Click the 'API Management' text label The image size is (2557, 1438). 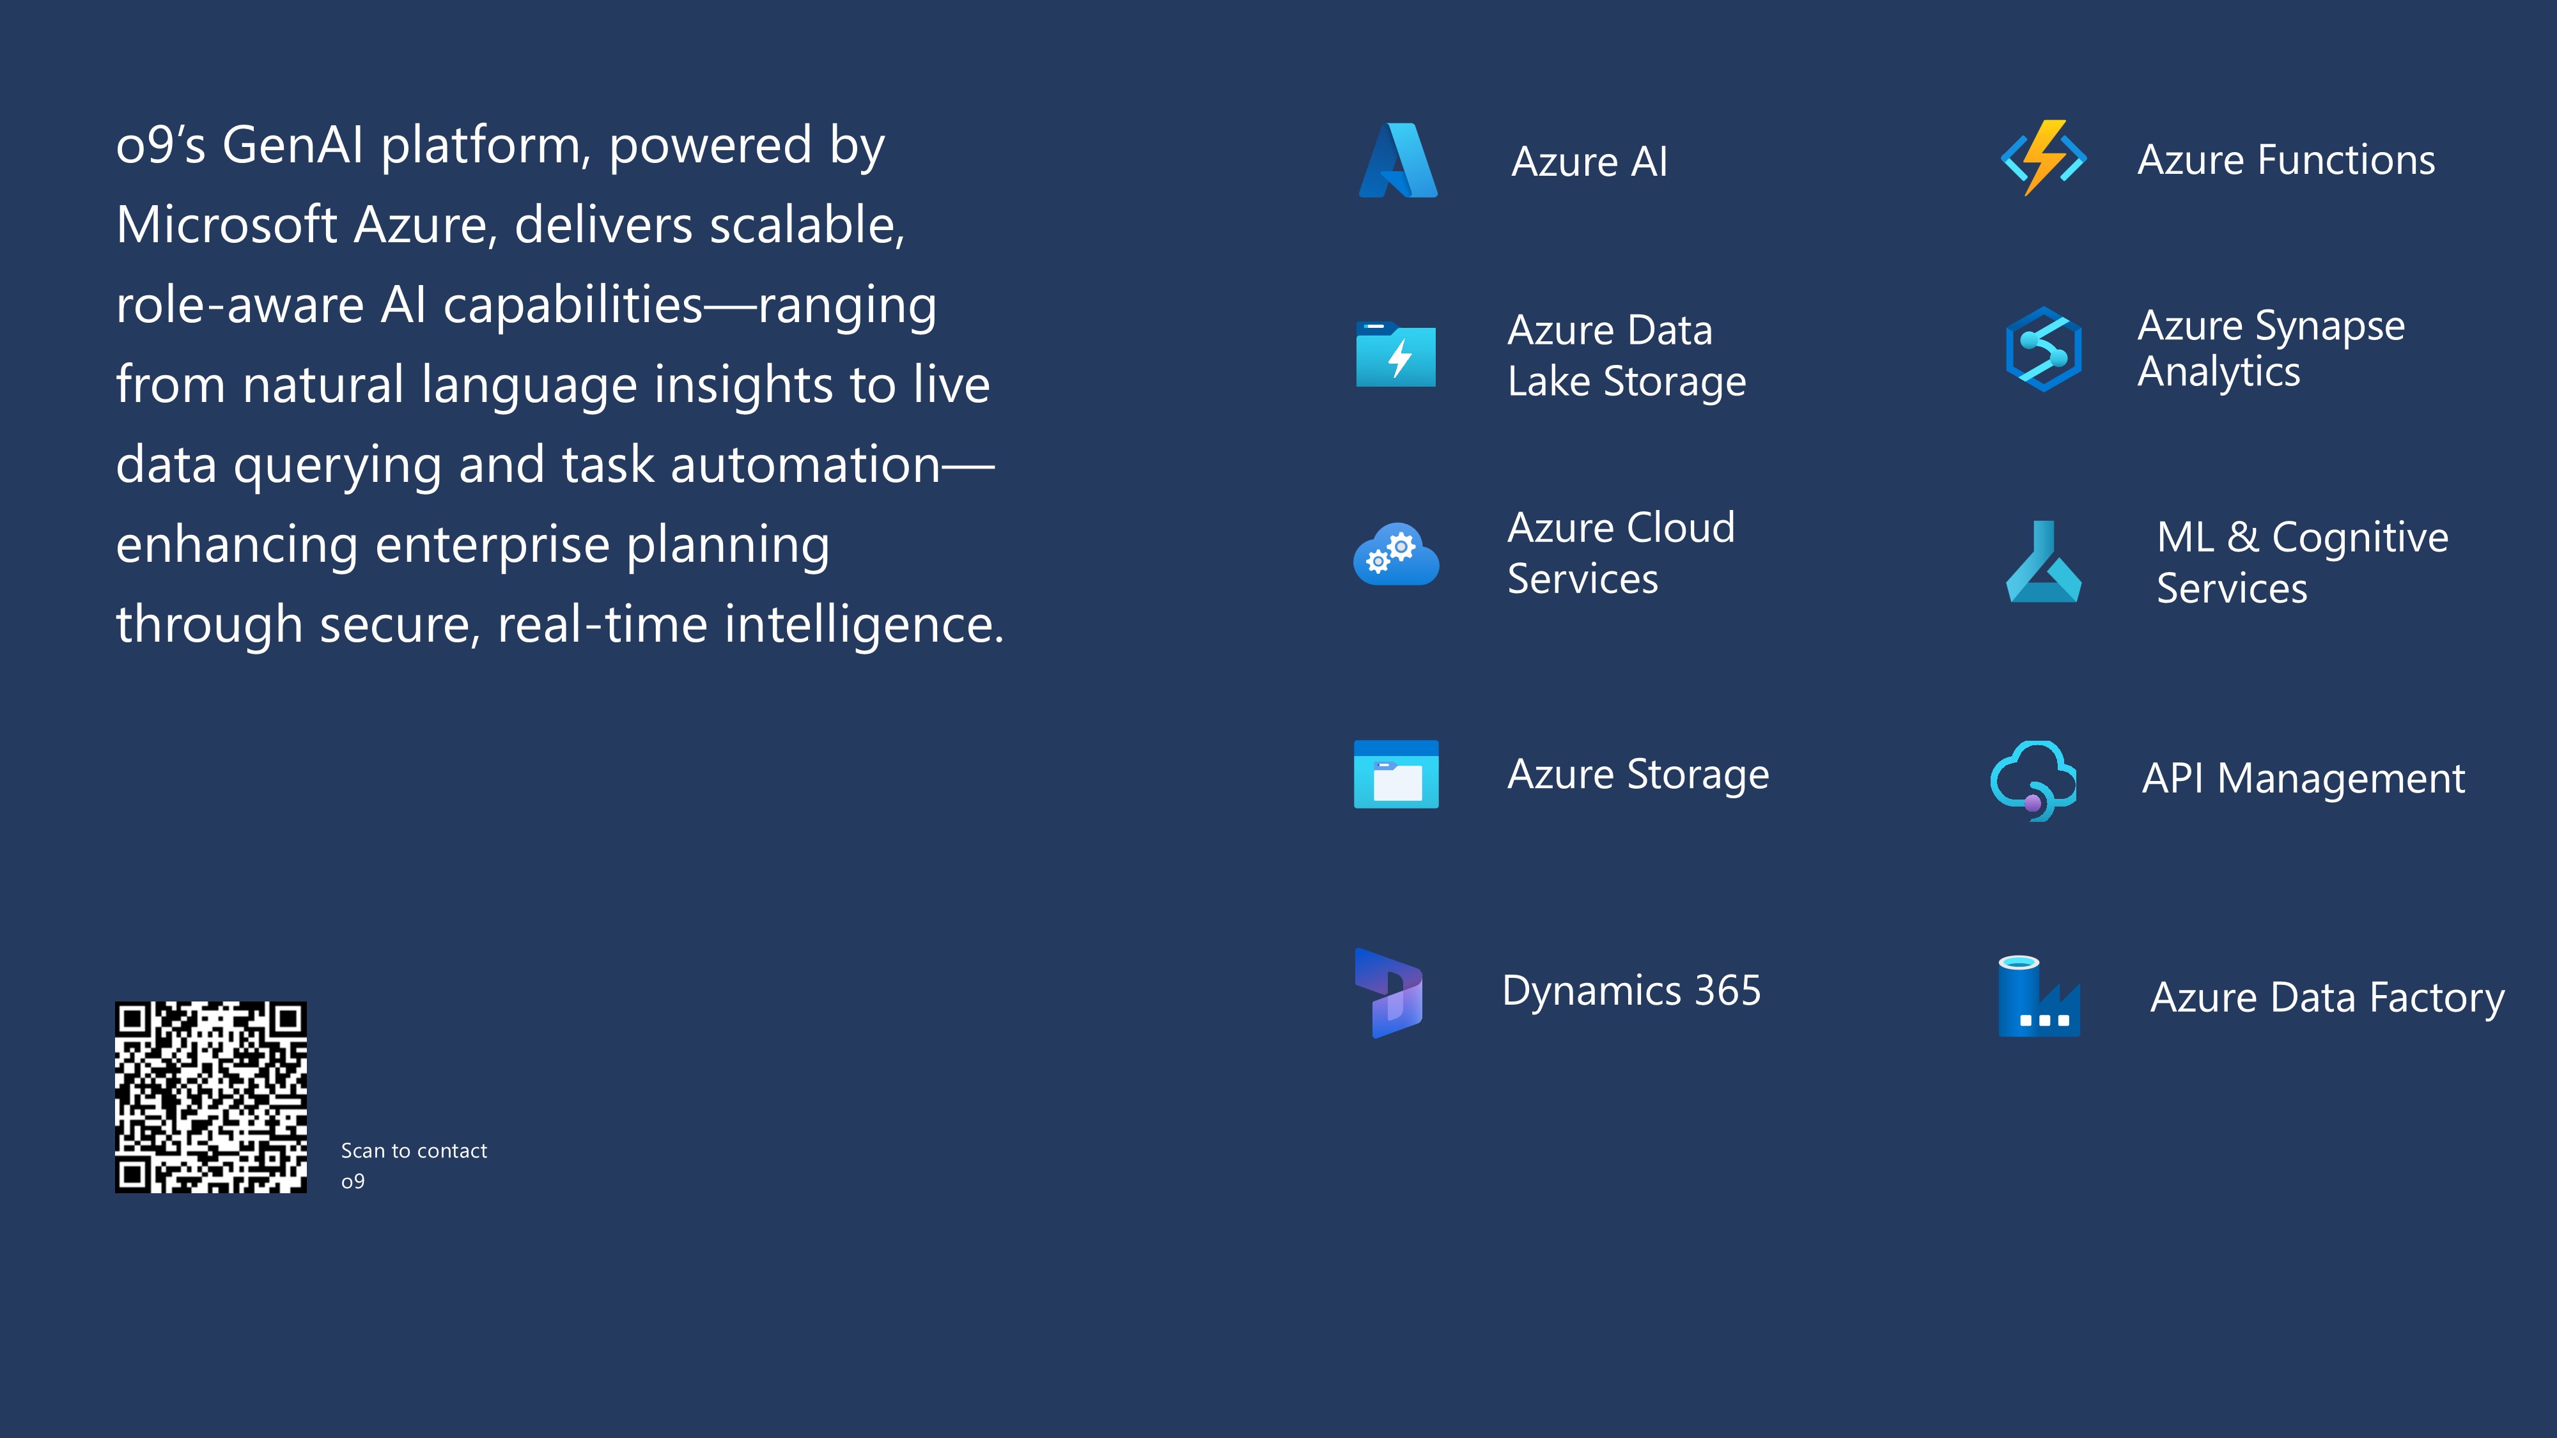click(2303, 778)
